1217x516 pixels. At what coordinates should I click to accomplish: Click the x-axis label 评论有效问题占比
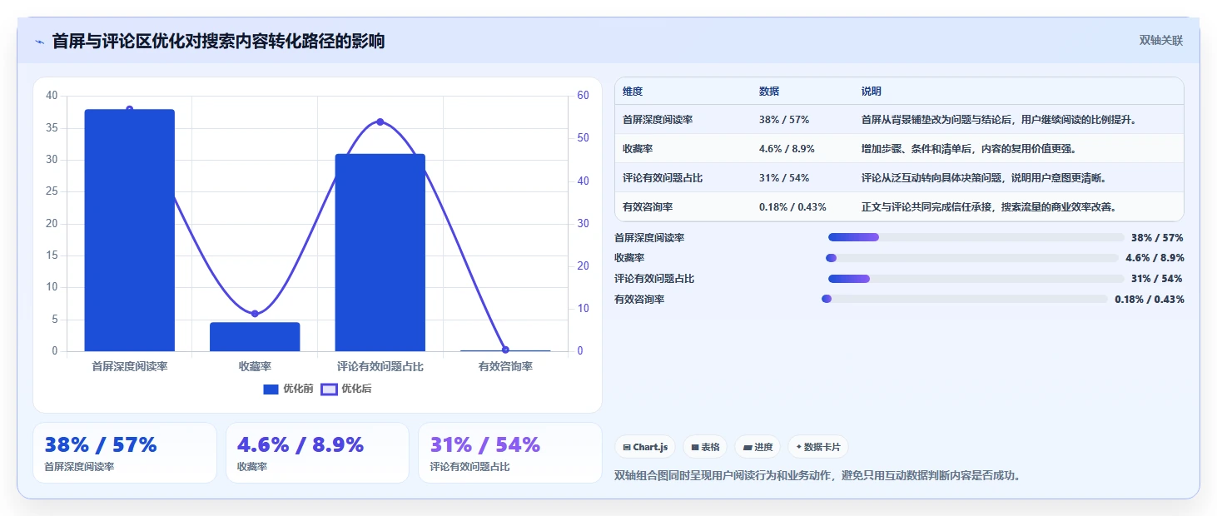pos(380,366)
